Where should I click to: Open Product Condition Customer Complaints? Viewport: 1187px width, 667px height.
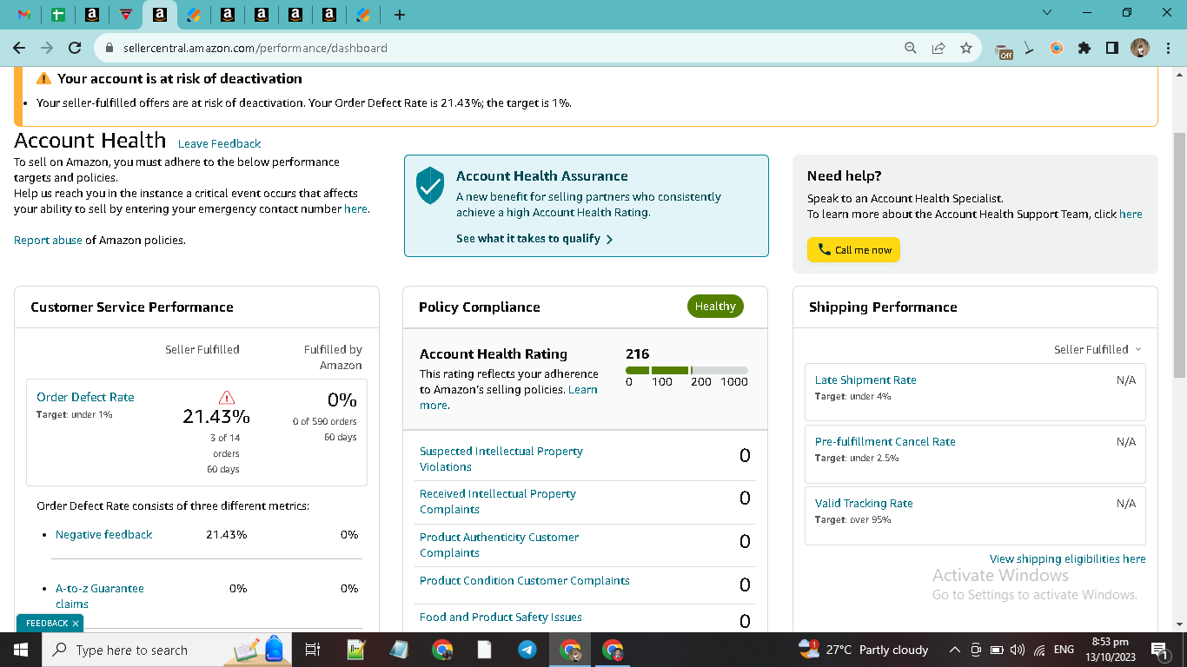click(525, 580)
